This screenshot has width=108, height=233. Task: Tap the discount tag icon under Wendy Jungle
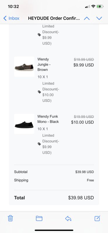[39, 92]
